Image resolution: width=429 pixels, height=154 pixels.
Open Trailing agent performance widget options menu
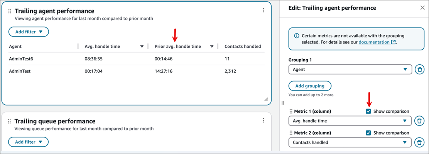(x=263, y=10)
